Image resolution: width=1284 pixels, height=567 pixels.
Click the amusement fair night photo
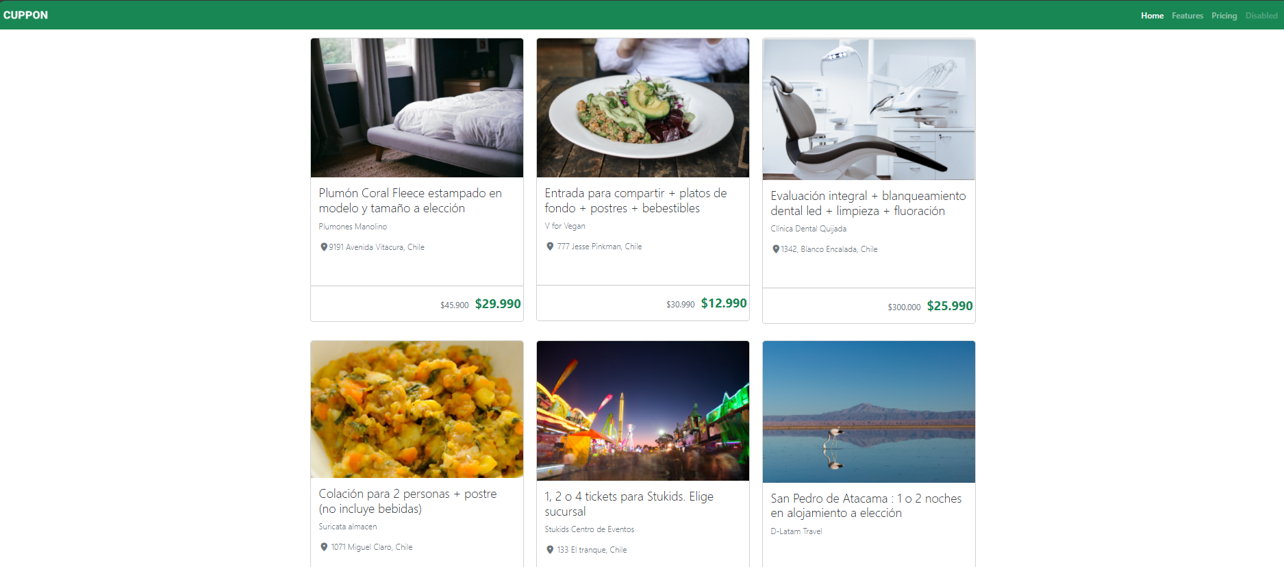(642, 411)
